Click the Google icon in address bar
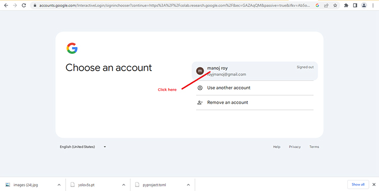 (317, 6)
